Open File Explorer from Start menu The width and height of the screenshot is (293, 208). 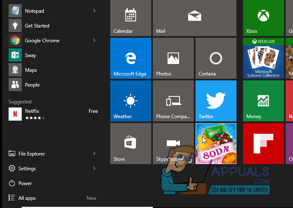pyautogui.click(x=32, y=153)
